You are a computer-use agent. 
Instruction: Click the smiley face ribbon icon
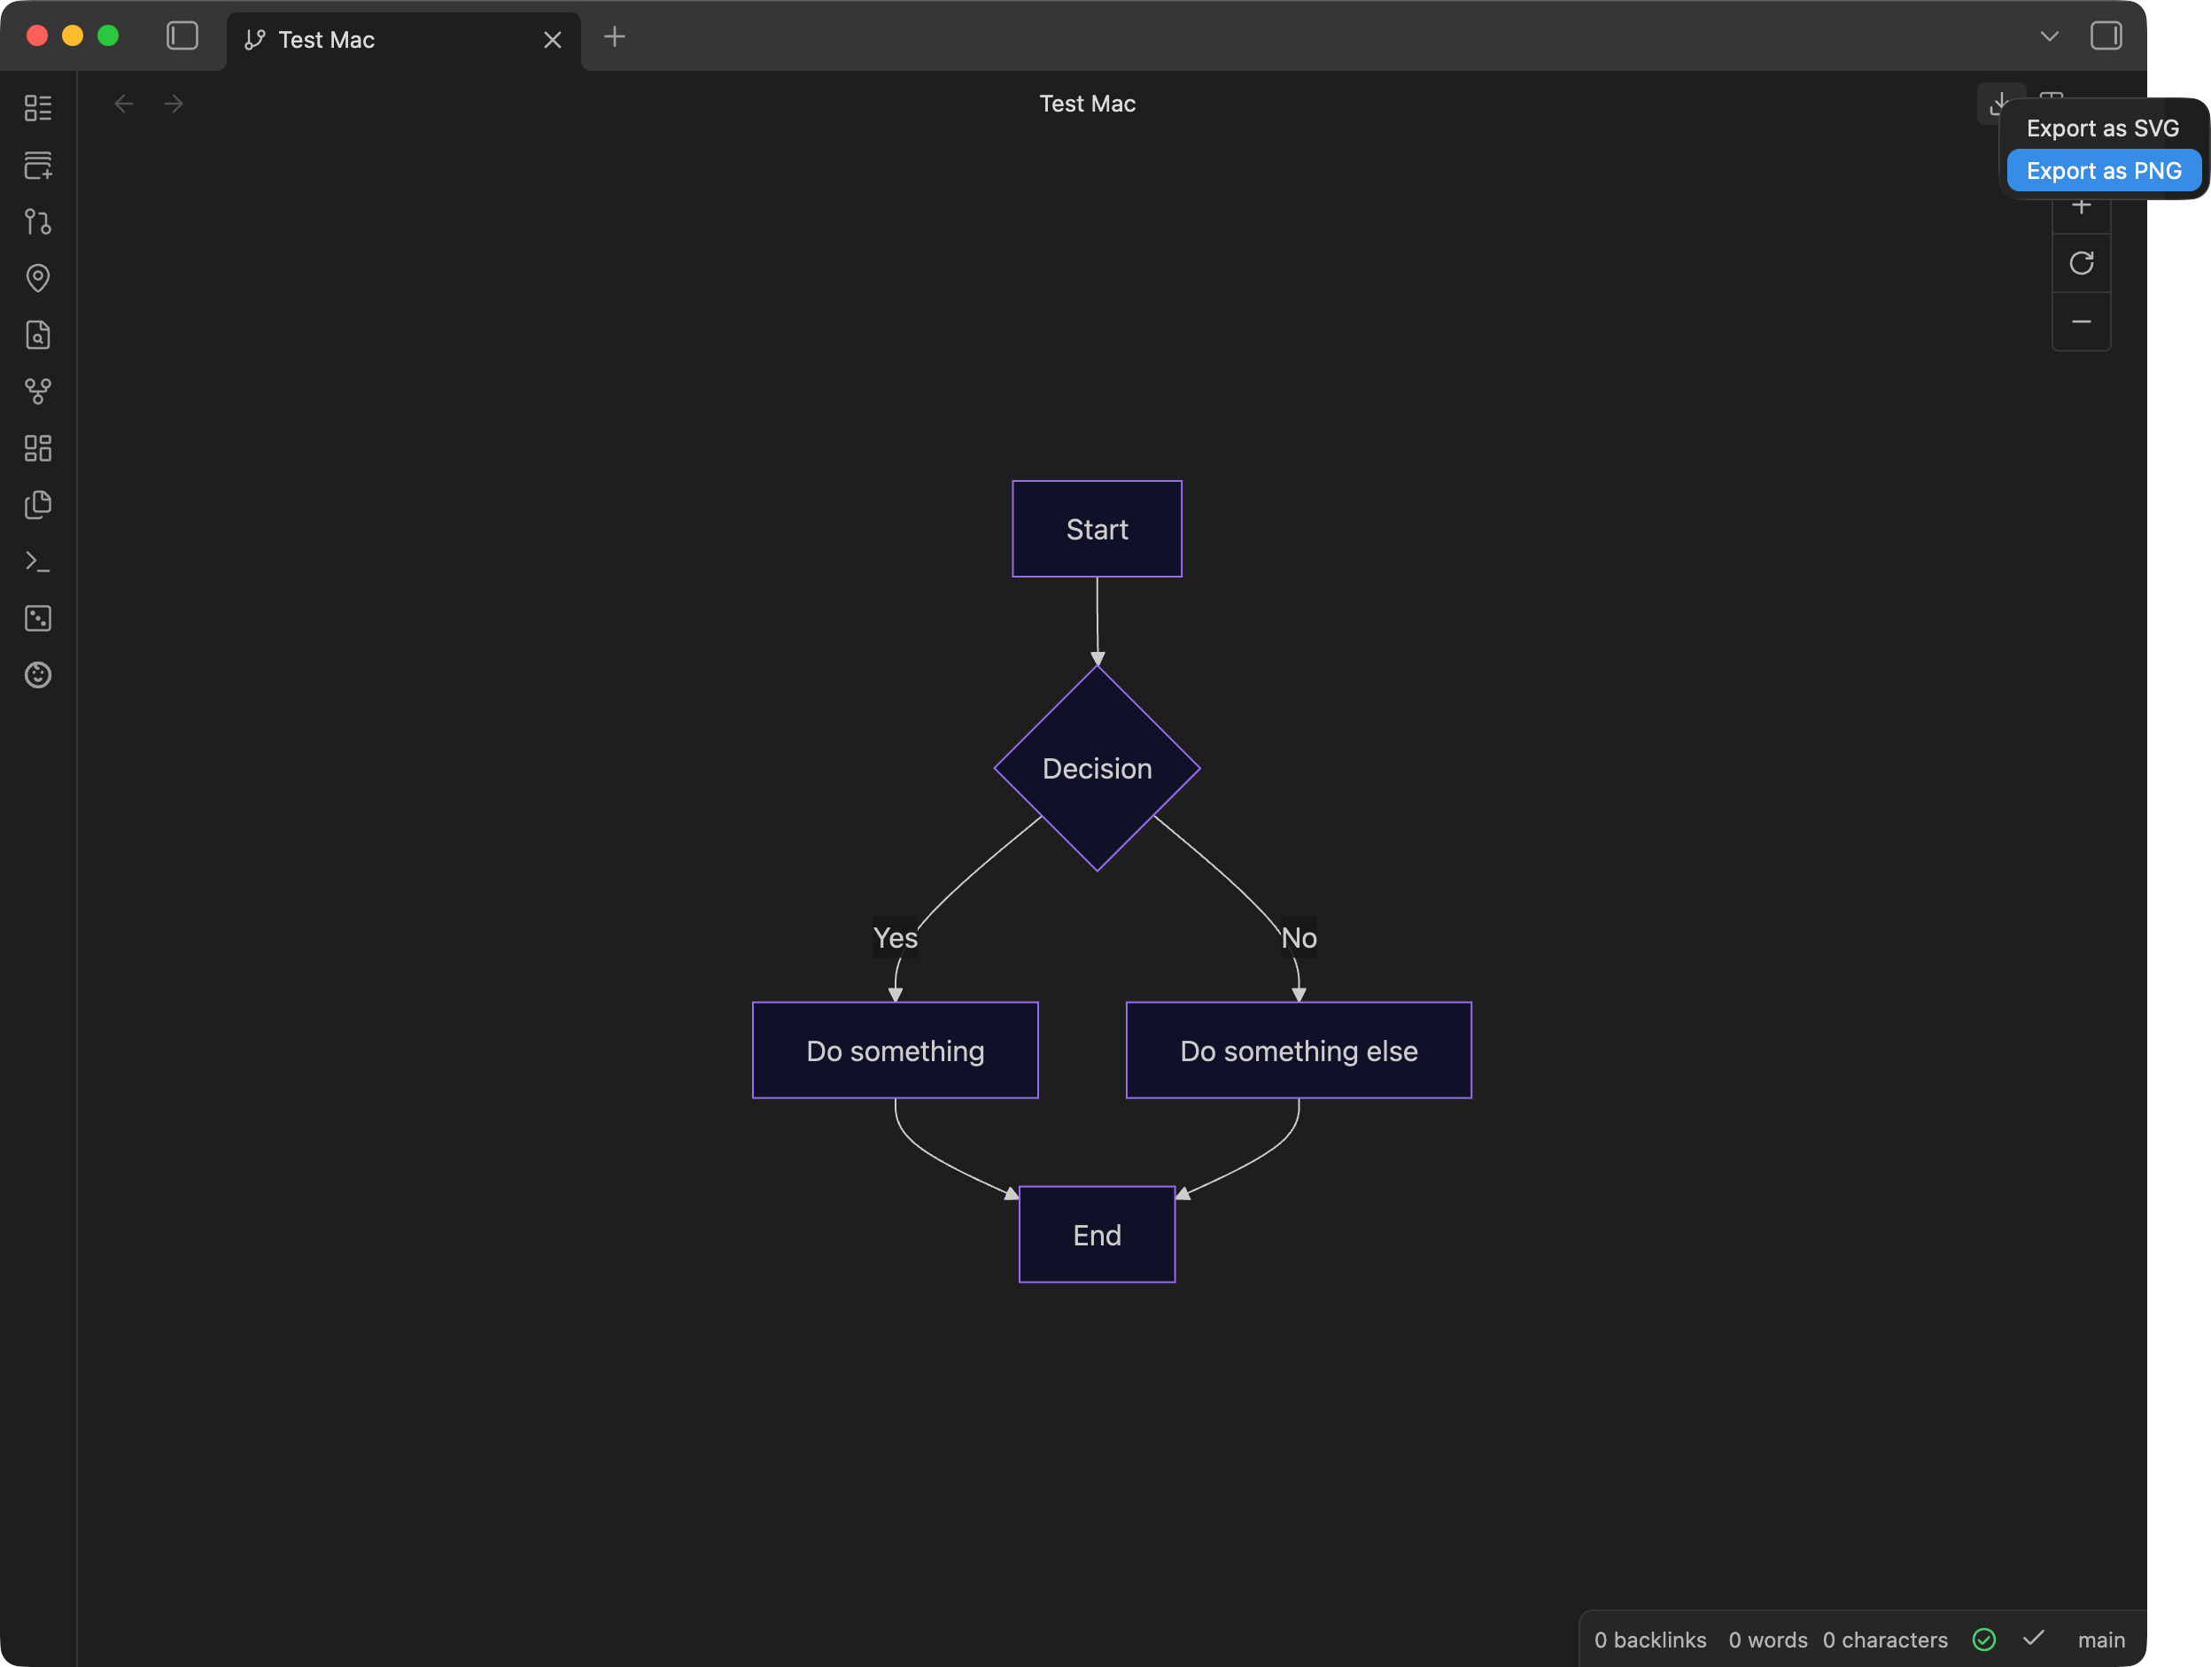[x=38, y=676]
